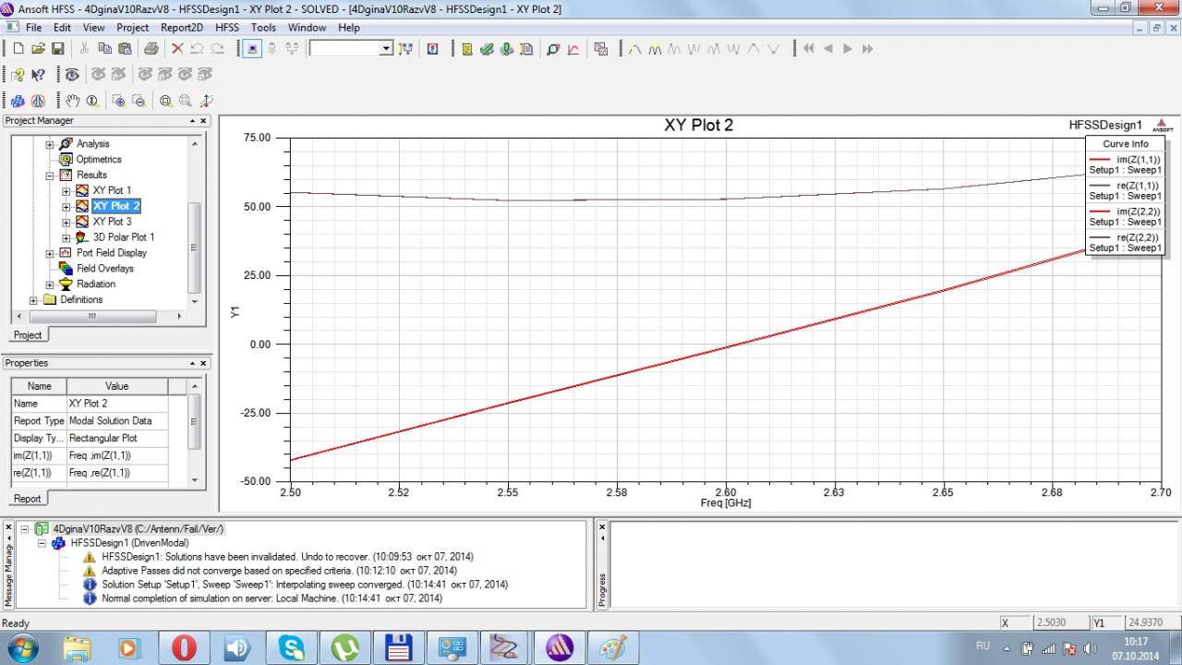
Task: Click the red Delete X icon
Action: [x=177, y=49]
